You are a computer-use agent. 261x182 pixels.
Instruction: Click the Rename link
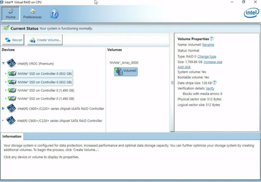[208, 45]
